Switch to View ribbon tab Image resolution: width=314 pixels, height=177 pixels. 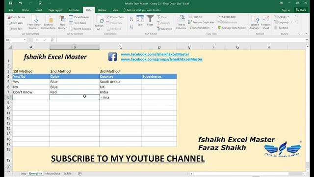[115, 10]
